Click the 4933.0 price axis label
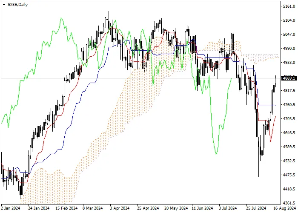This screenshot has height=213, width=298. tap(289, 63)
